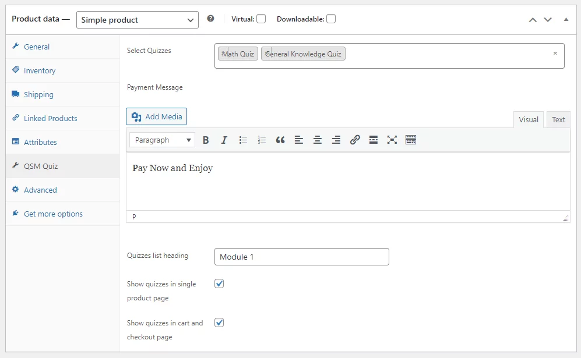Image resolution: width=581 pixels, height=358 pixels.
Task: Click inside the Payment Message editor text
Action: click(172, 168)
